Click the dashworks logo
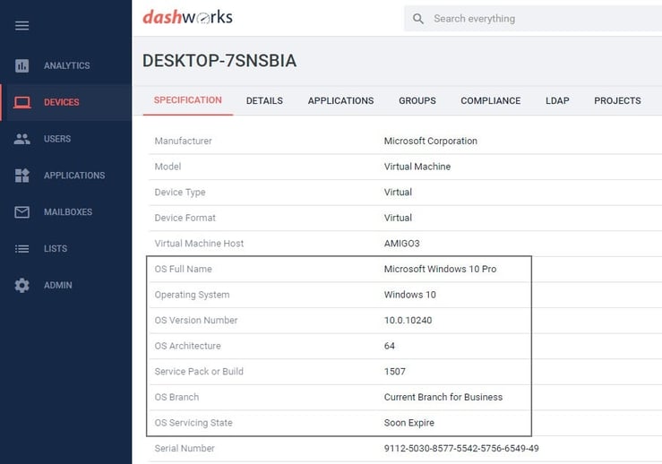 pos(187,17)
